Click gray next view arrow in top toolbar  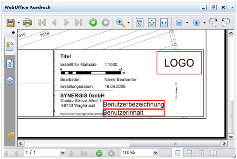click(x=106, y=23)
